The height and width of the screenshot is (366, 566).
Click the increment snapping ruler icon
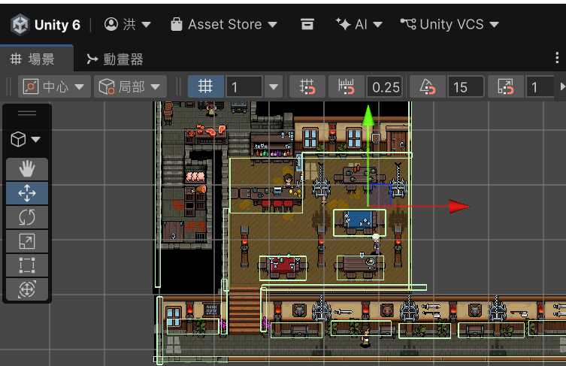click(x=346, y=87)
